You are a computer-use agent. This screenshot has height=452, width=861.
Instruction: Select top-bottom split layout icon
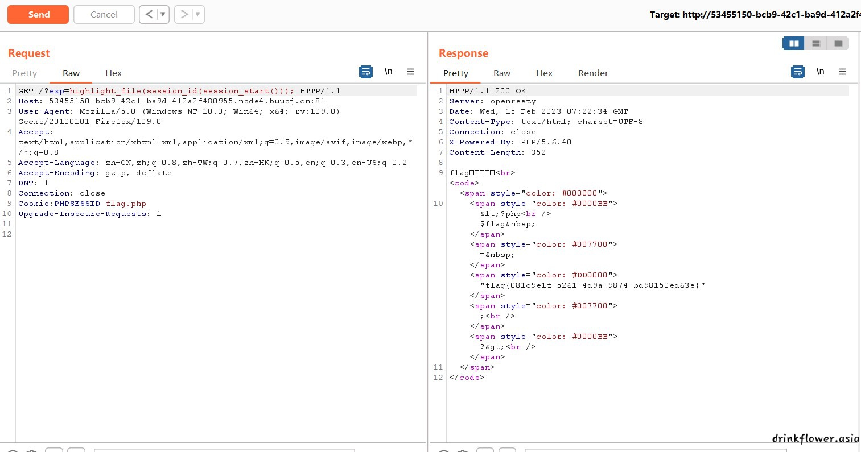pyautogui.click(x=815, y=43)
